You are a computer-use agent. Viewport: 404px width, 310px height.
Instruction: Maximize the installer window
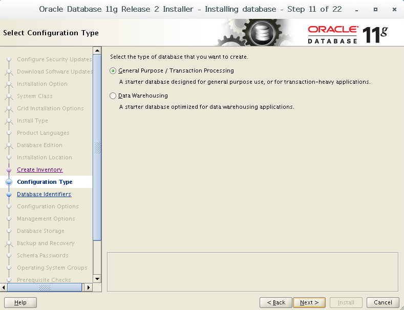point(375,10)
